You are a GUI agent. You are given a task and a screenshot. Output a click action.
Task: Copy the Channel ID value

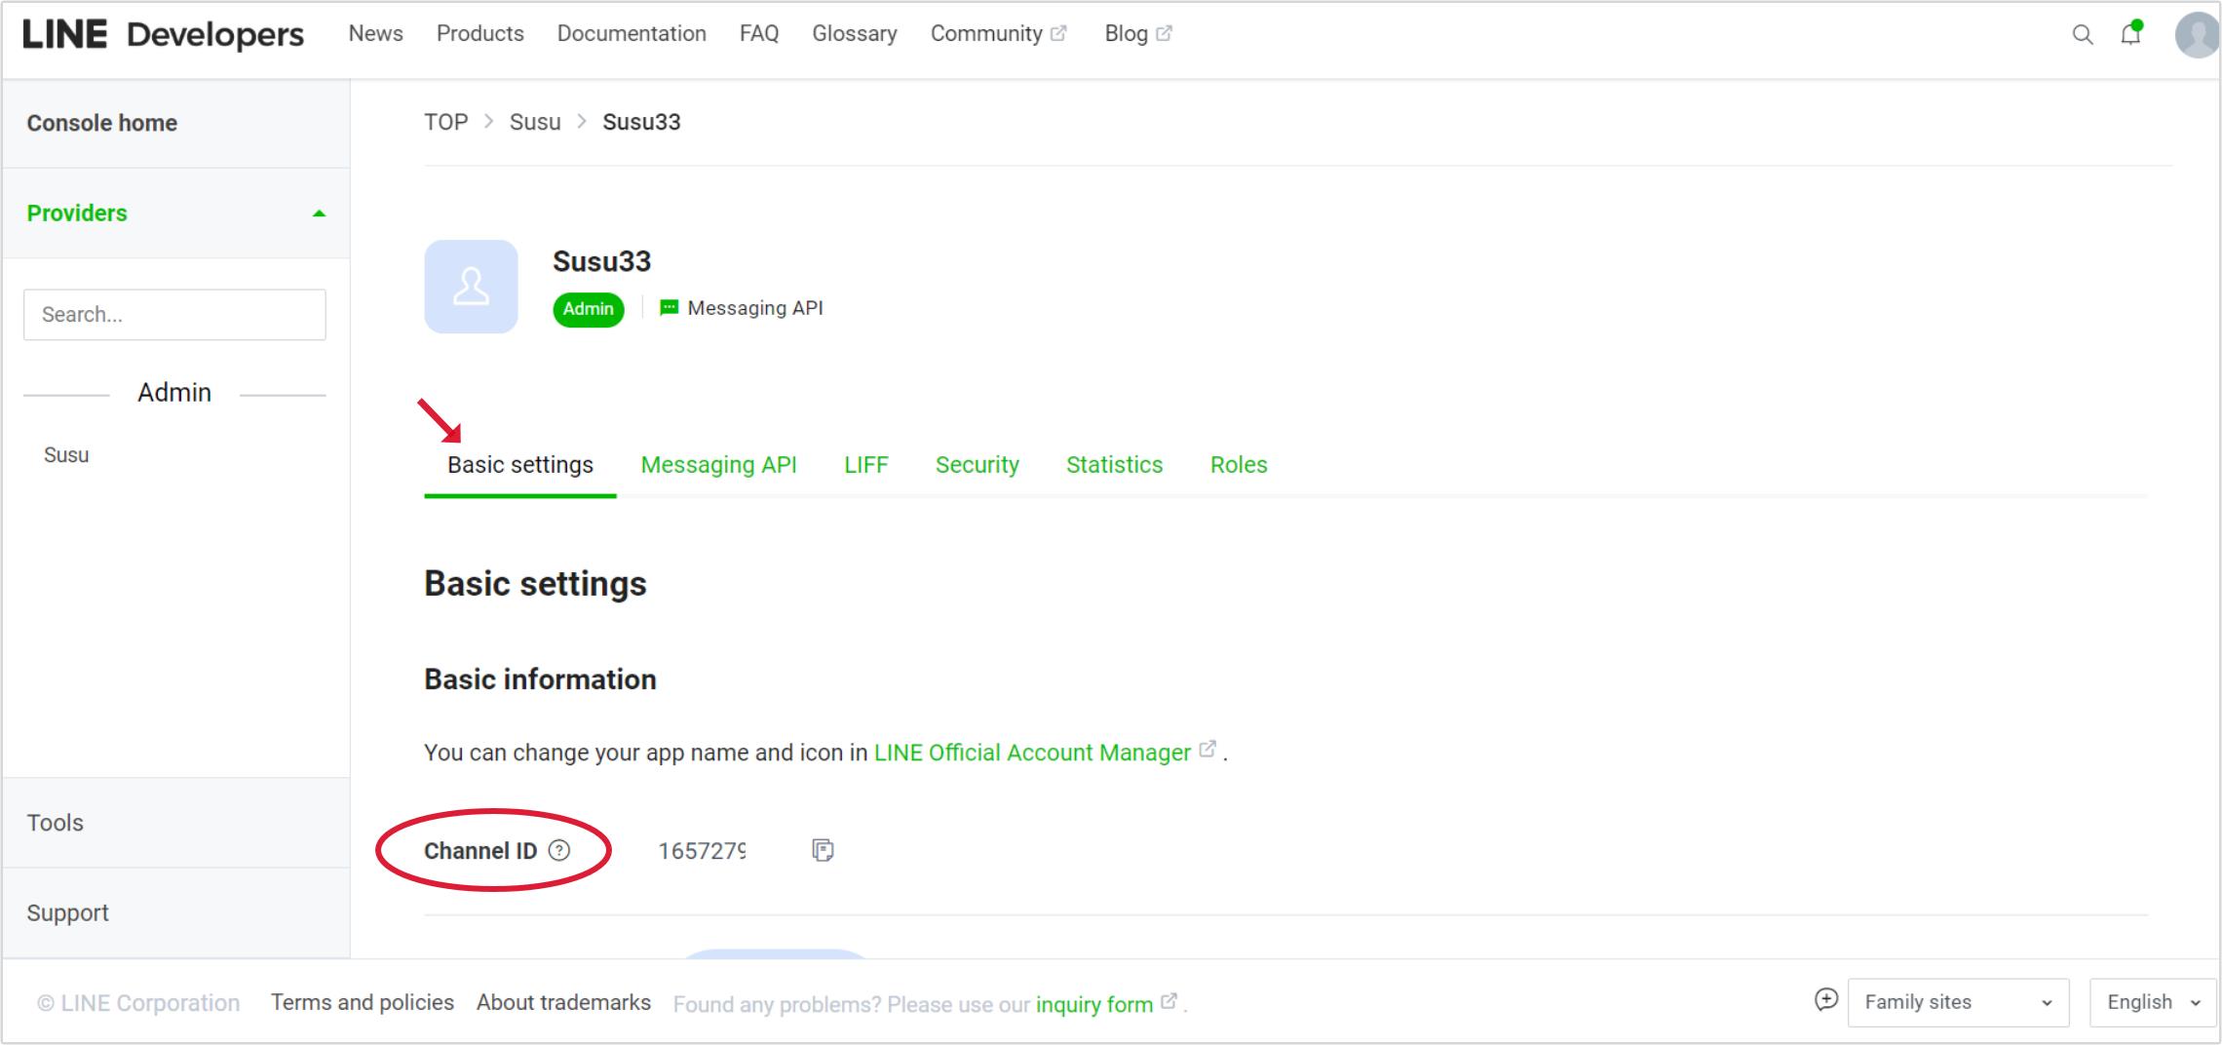pos(823,850)
